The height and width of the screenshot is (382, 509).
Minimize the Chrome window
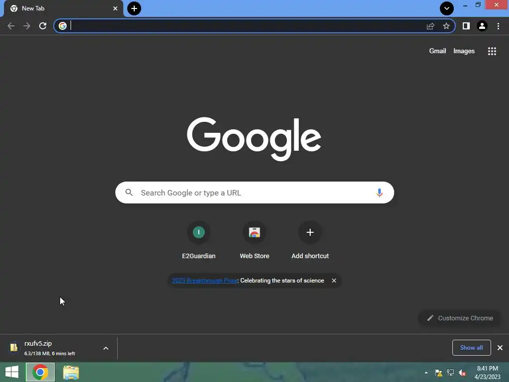465,5
